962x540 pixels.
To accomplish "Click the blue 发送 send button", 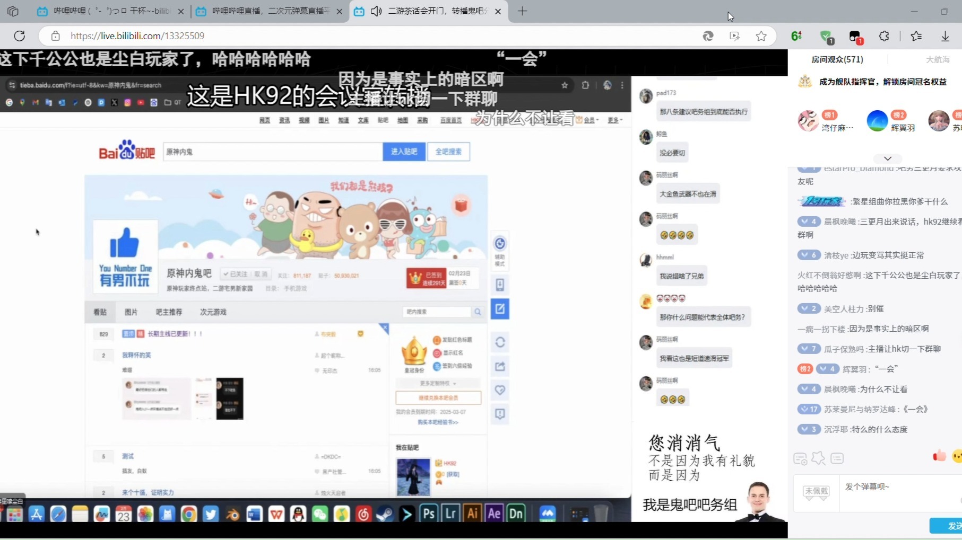I will coord(952,525).
